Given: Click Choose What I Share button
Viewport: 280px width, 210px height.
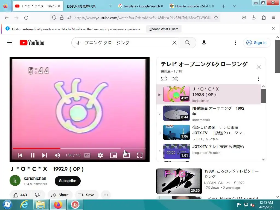Looking at the screenshot, I should pyautogui.click(x=164, y=29).
